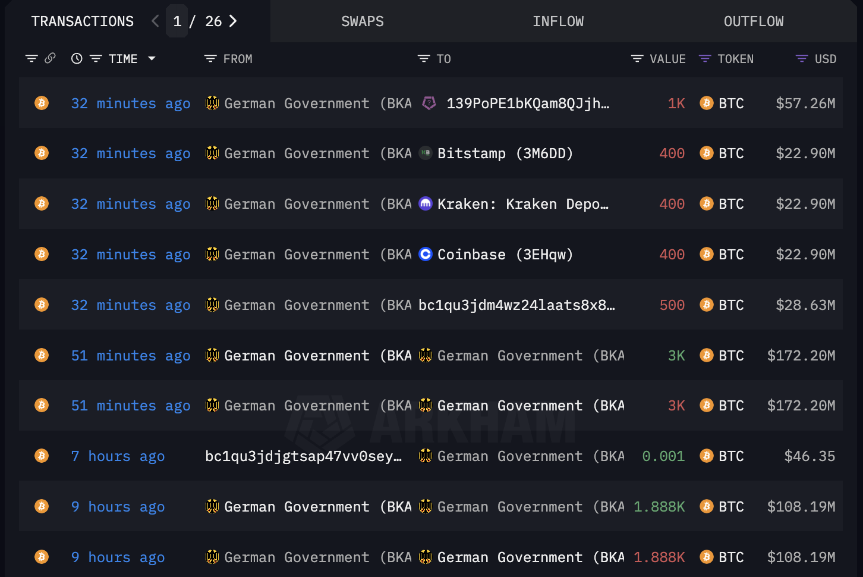Click the German Government crest icon in the Coinbase row
The height and width of the screenshot is (577, 863).
click(212, 254)
